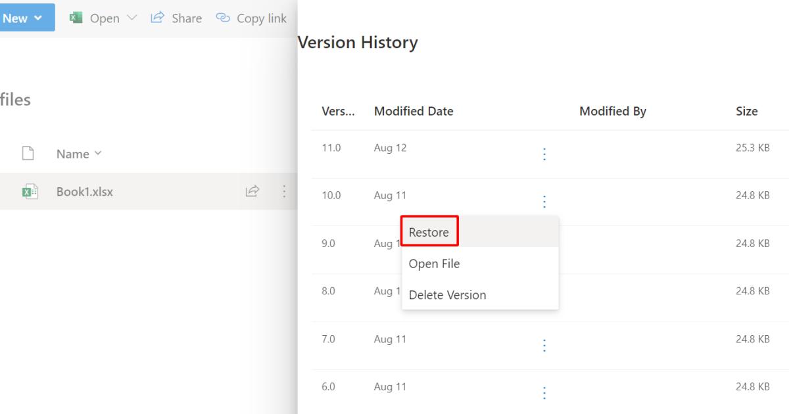Open the three-dot menu for version 7.0
The height and width of the screenshot is (414, 789).
(544, 346)
